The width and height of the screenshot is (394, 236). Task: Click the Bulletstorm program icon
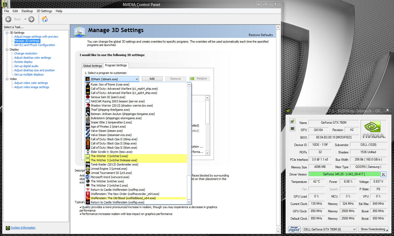tap(88, 118)
